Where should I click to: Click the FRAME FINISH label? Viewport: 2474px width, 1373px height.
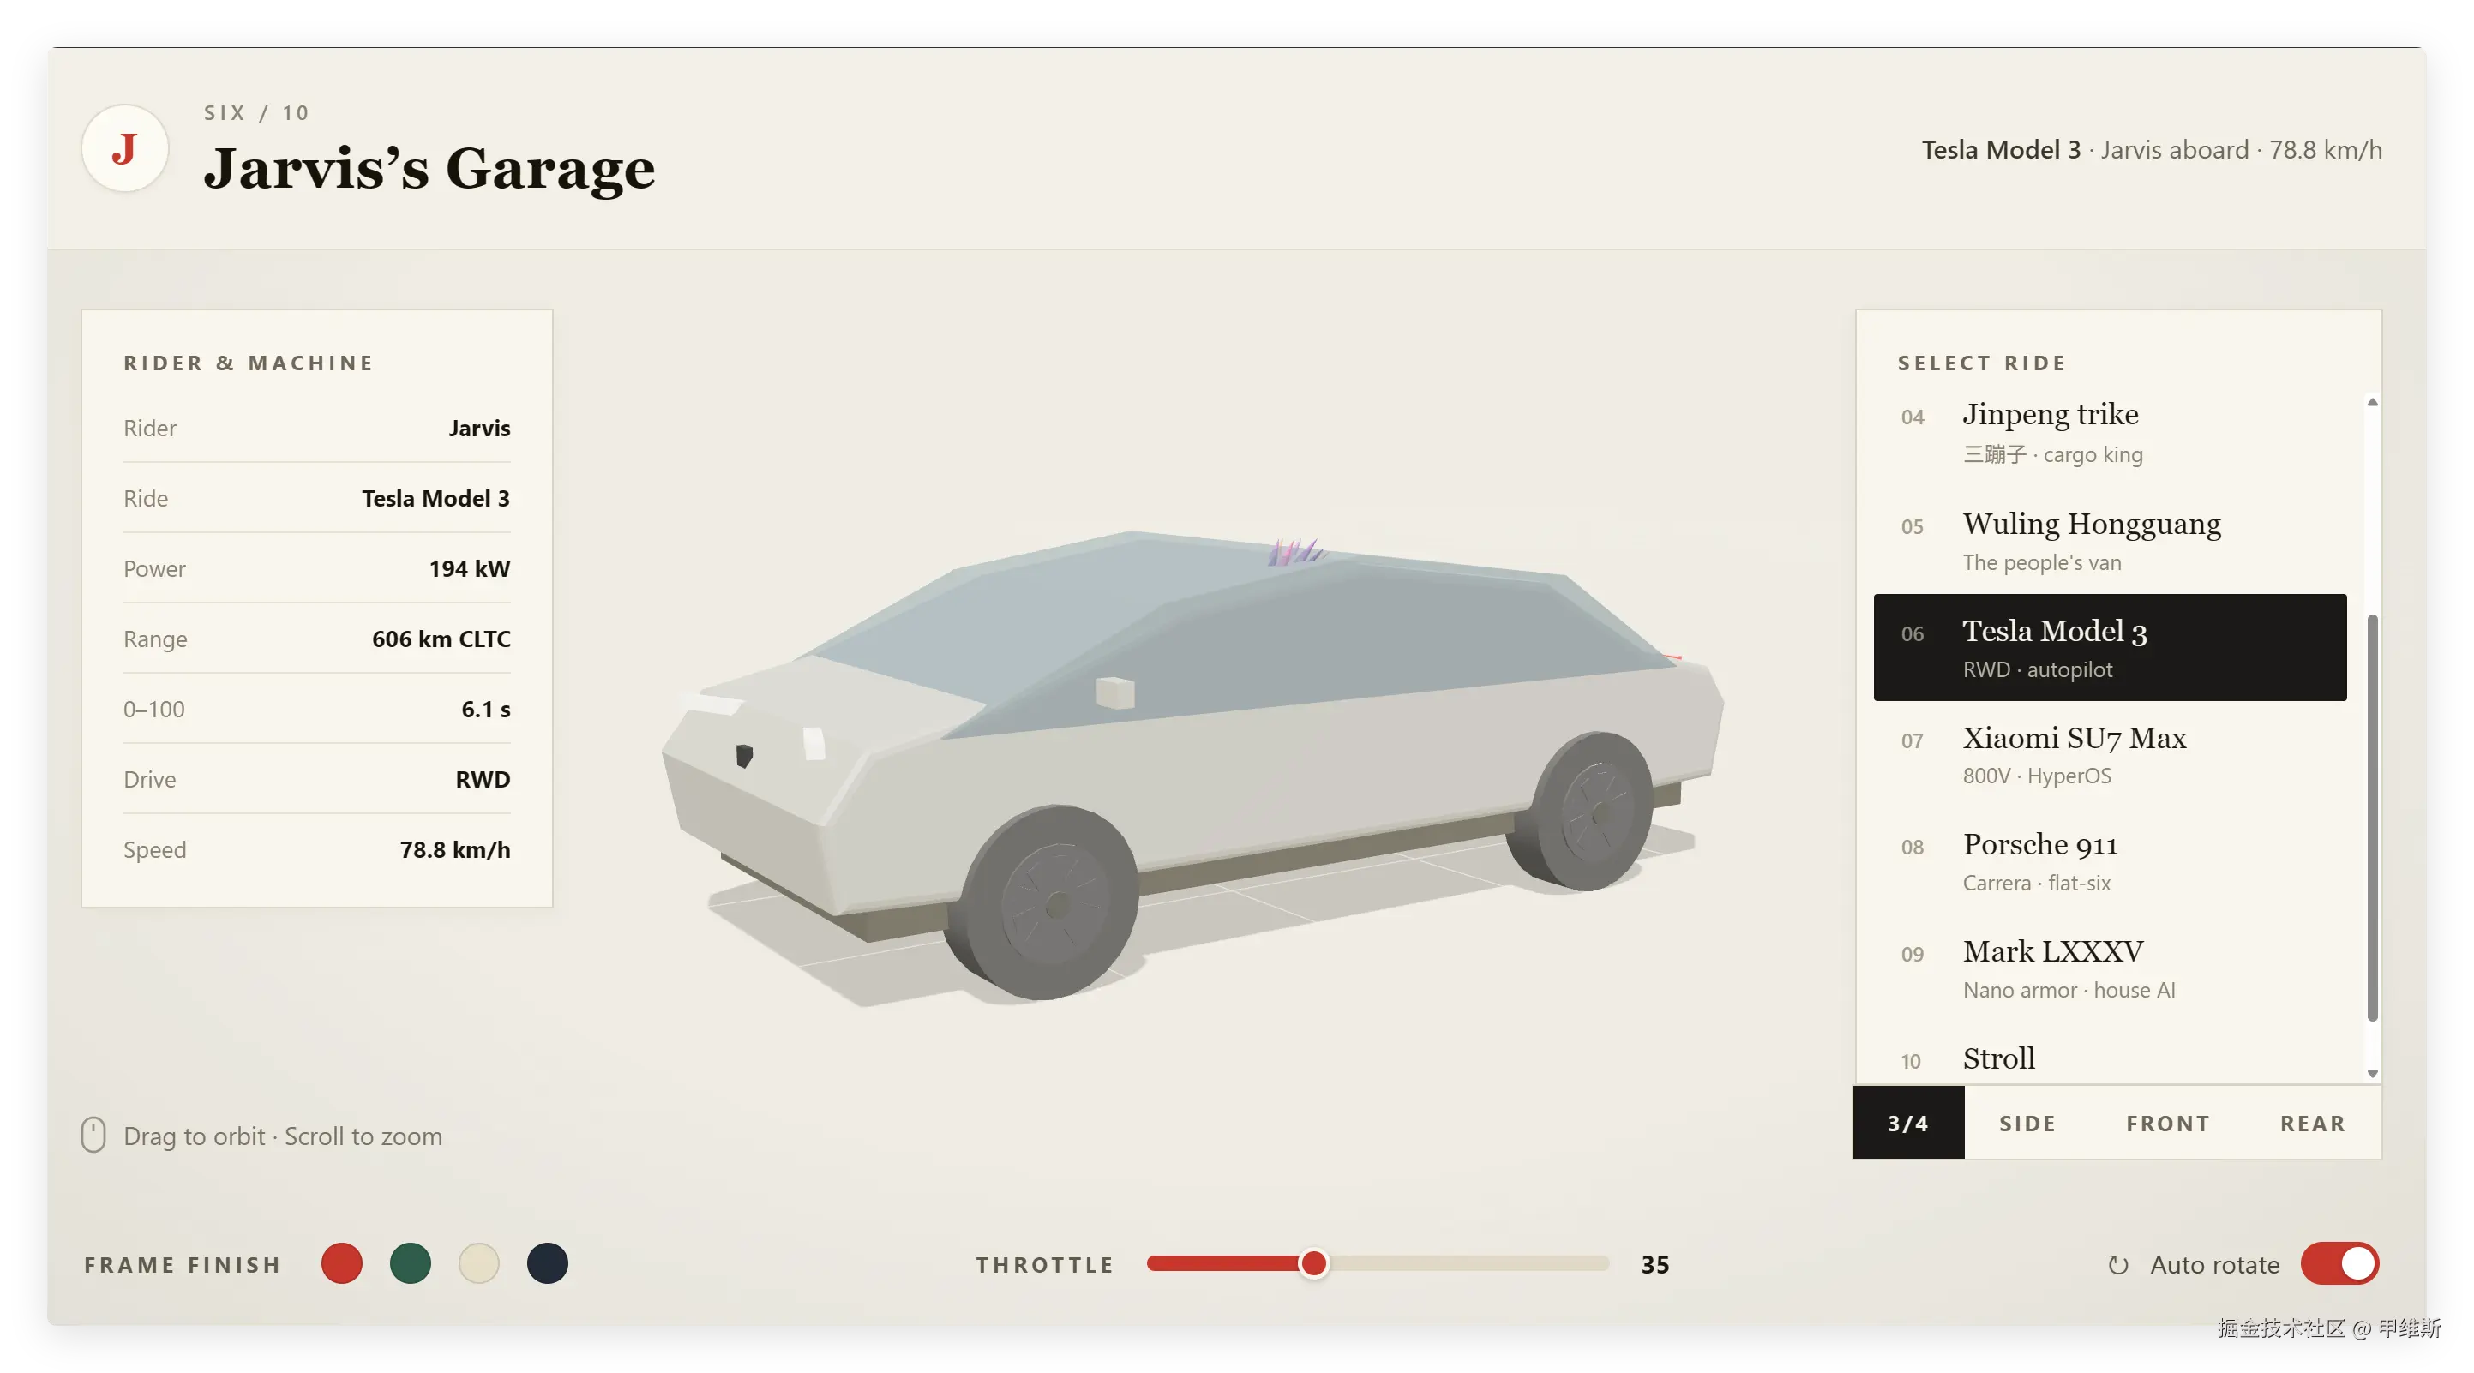[x=183, y=1264]
